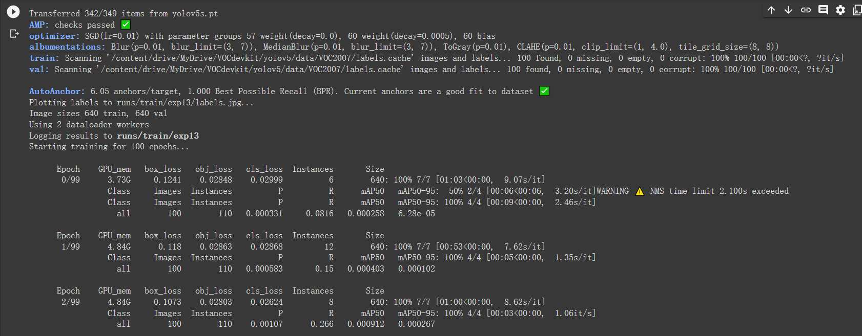Viewport: 862px width, 336px height.
Task: Mirror cell in tab using rightmost icon
Action: click(x=856, y=10)
